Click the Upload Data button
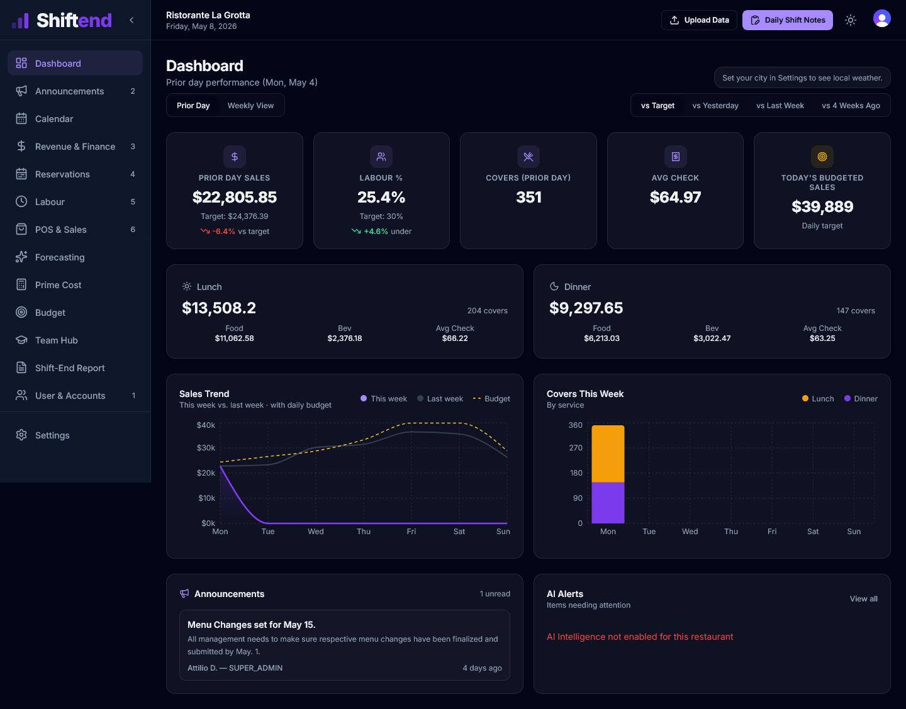The image size is (906, 709). pos(699,20)
